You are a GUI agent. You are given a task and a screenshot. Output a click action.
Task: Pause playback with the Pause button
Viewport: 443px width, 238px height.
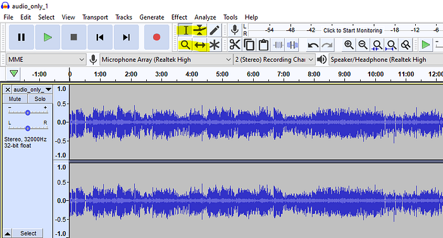pos(22,37)
